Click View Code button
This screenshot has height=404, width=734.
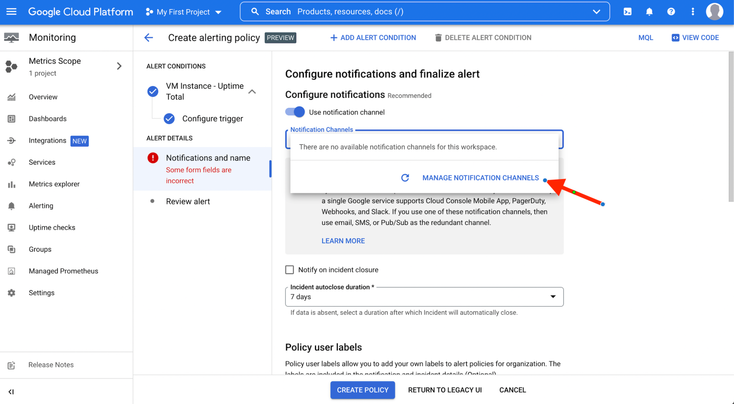click(695, 38)
